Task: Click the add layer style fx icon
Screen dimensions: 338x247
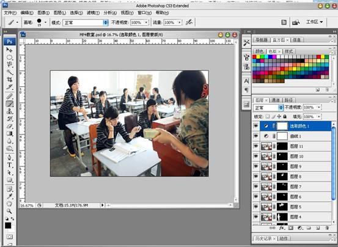Action: (282, 228)
